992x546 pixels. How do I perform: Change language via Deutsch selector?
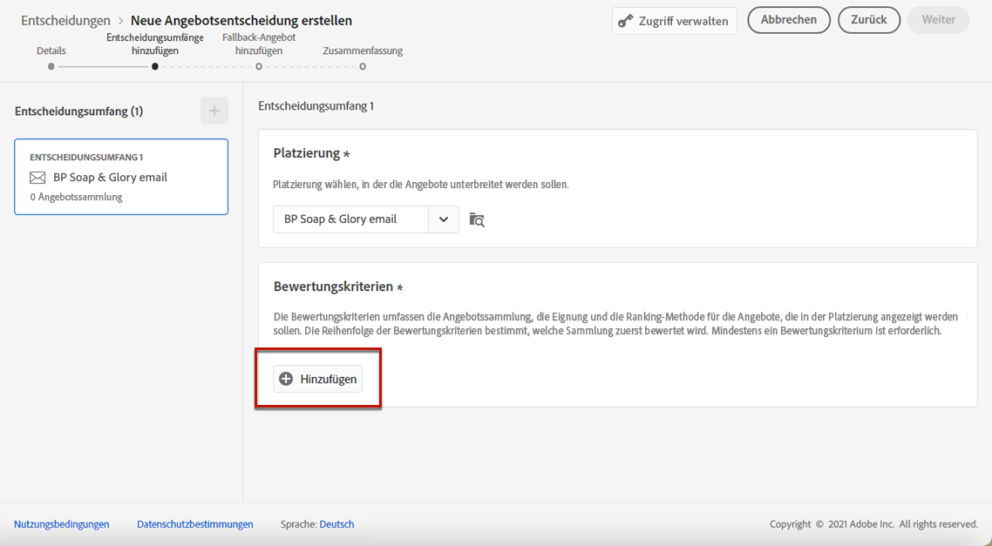coord(336,524)
